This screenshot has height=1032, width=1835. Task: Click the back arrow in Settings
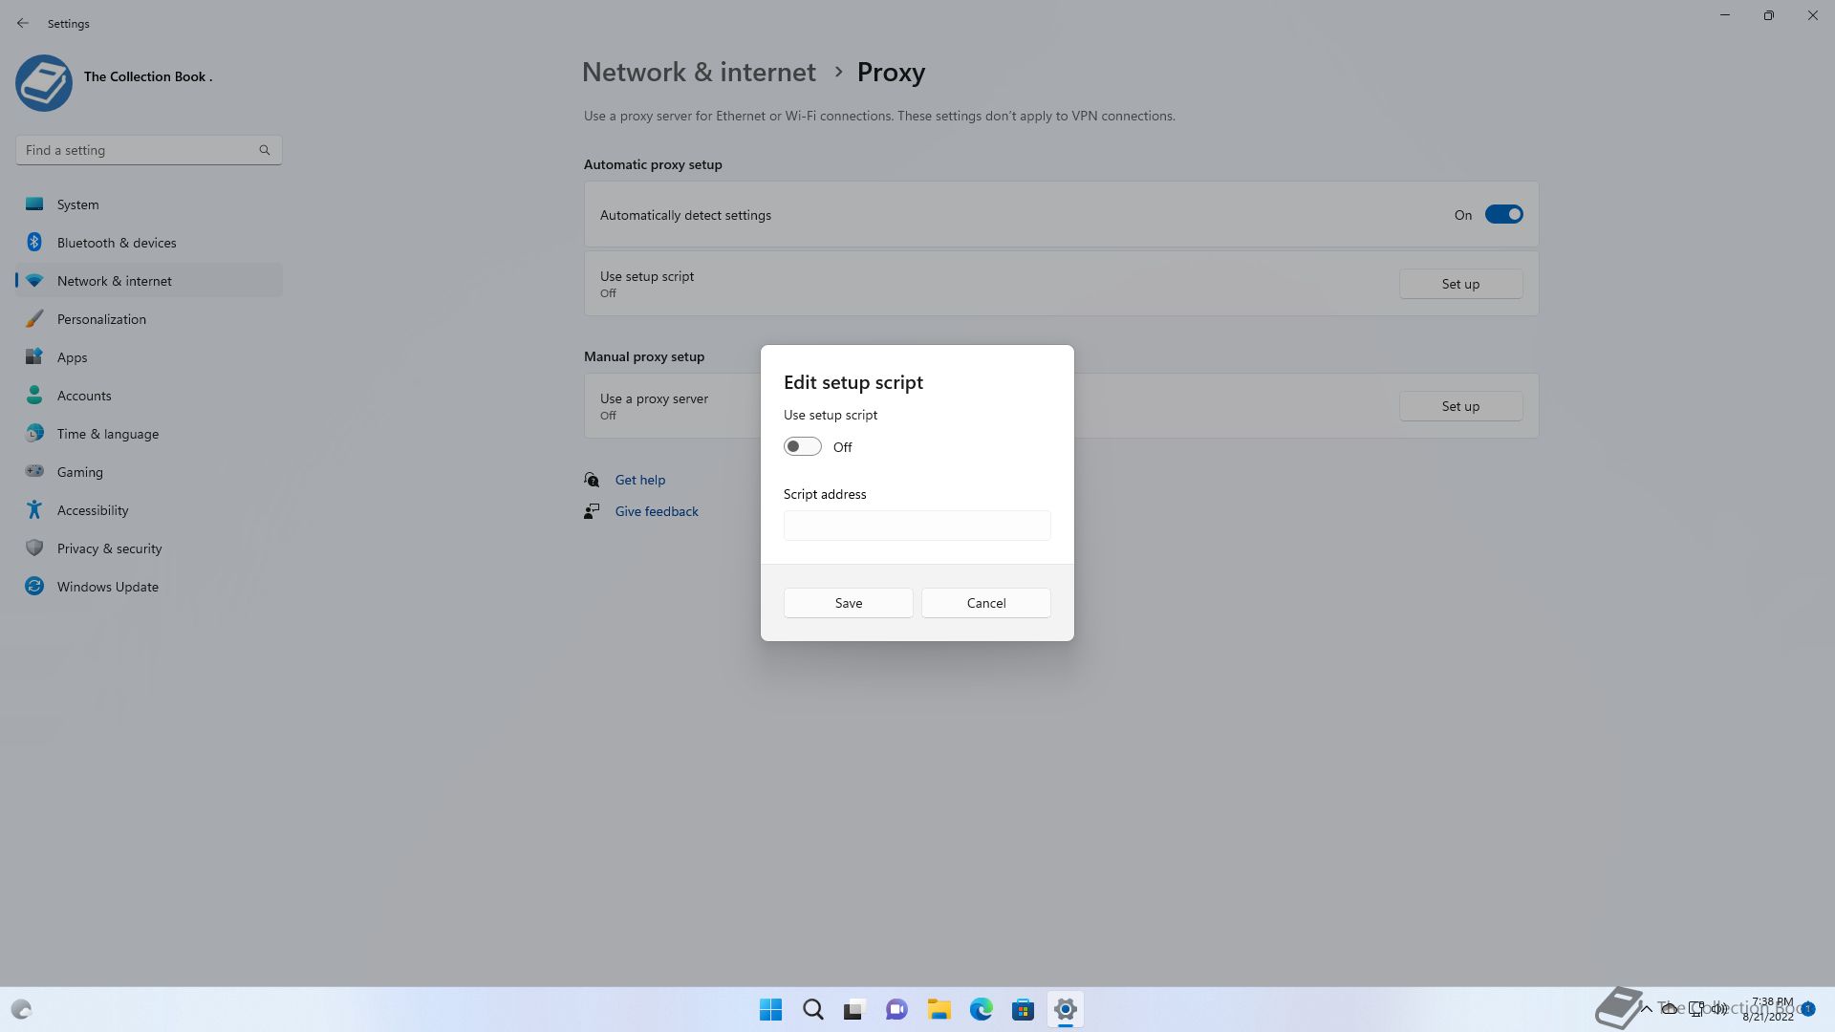(23, 23)
